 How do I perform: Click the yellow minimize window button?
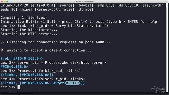click(x=4, y=1)
